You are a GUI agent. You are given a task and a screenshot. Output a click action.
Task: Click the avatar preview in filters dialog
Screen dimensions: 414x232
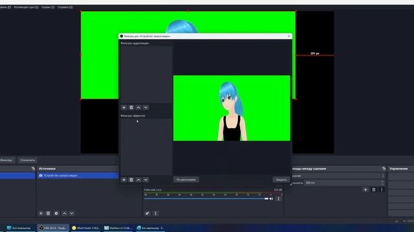(x=232, y=108)
